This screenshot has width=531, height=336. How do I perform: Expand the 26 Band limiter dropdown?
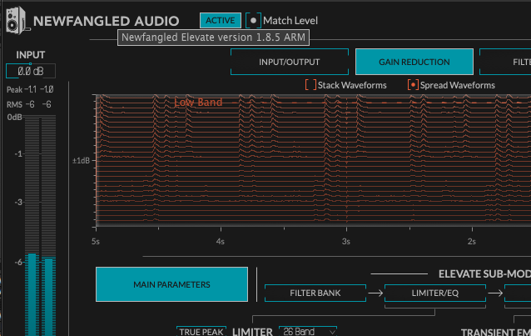(x=307, y=331)
